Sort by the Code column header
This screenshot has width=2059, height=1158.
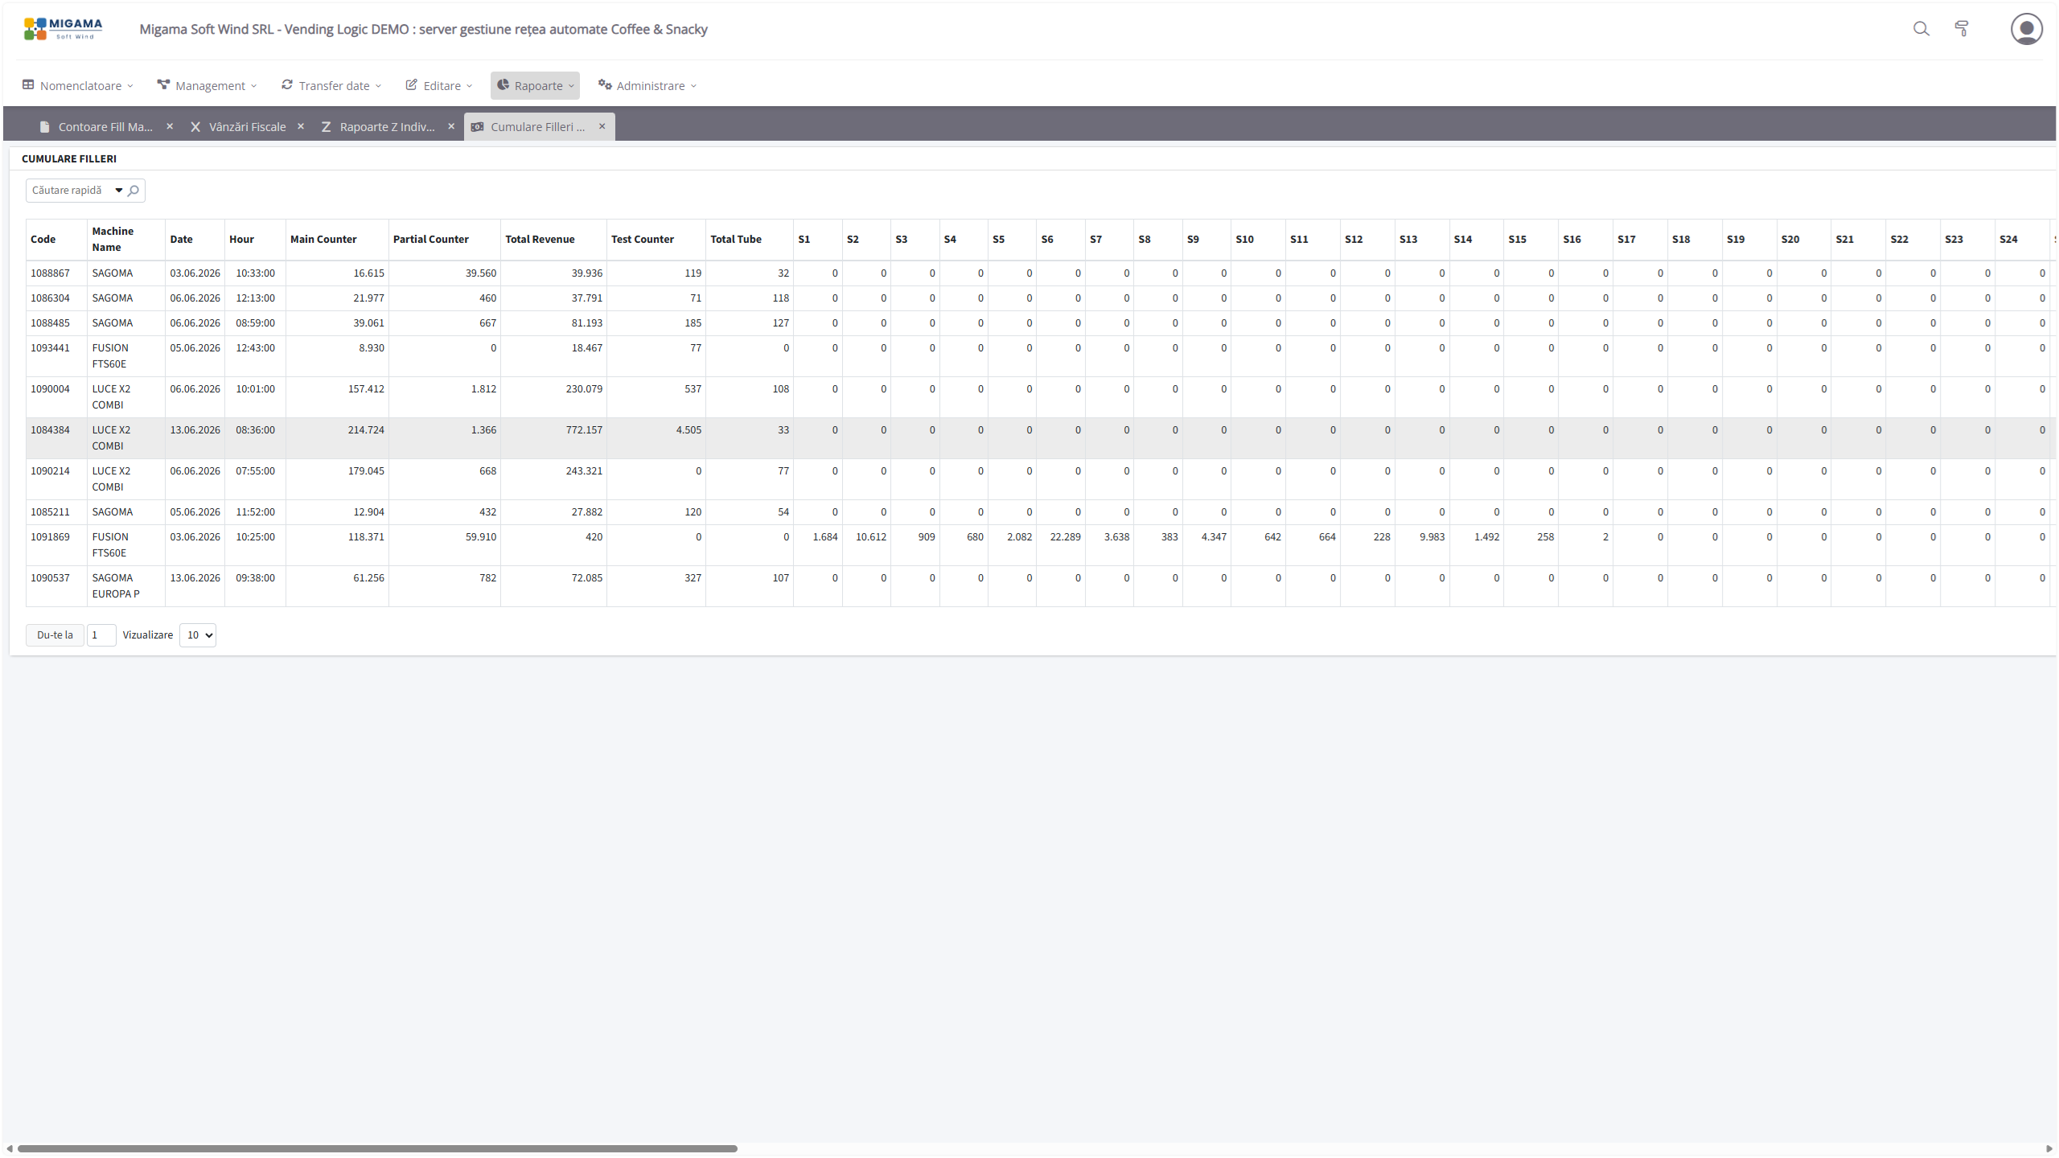43,240
